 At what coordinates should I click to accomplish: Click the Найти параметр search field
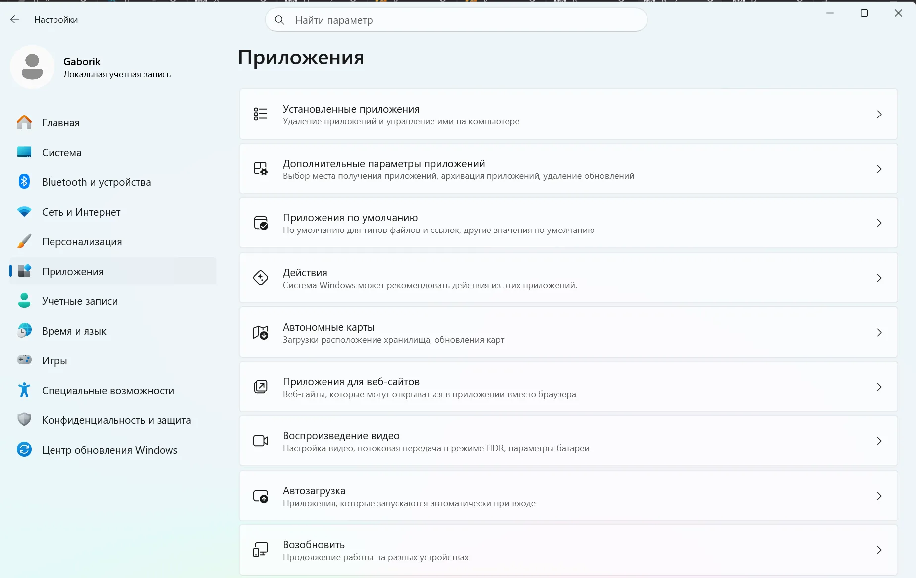click(x=456, y=20)
